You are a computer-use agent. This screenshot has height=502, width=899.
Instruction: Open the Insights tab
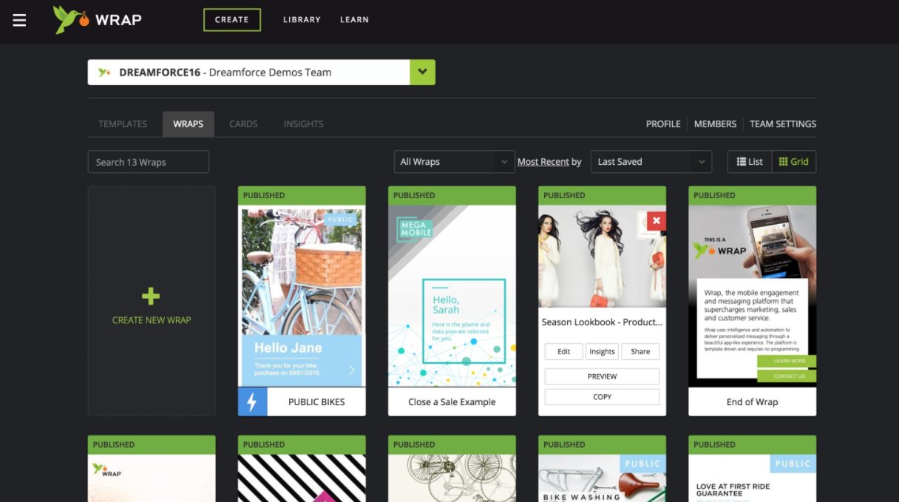coord(304,124)
